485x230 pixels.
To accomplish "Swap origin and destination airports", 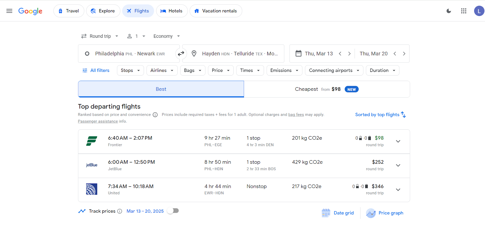I will click(x=181, y=53).
